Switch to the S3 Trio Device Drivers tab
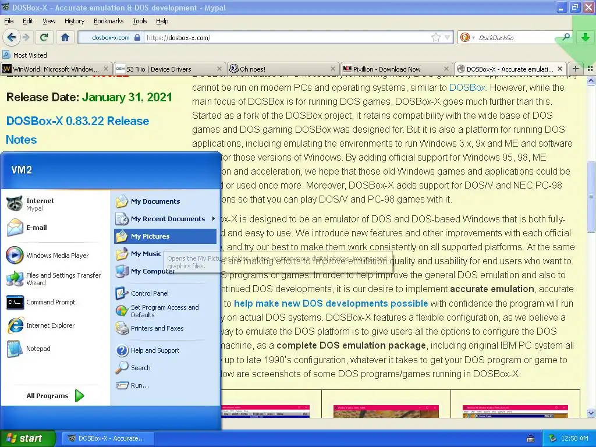 169,69
